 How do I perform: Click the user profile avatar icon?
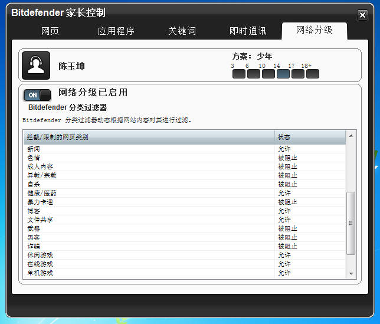(36, 65)
